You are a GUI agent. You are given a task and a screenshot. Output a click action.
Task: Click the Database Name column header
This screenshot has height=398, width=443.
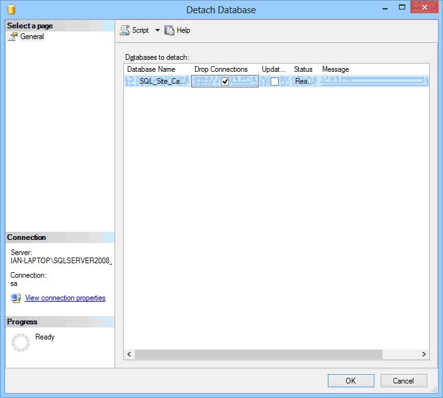coord(151,69)
